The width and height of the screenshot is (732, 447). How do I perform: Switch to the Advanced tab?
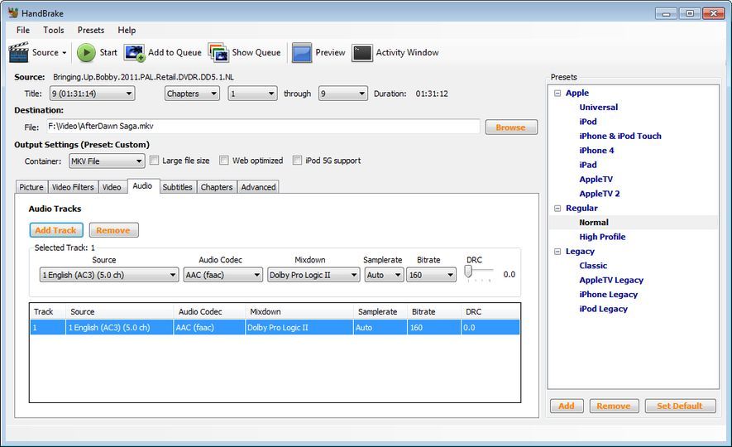258,187
